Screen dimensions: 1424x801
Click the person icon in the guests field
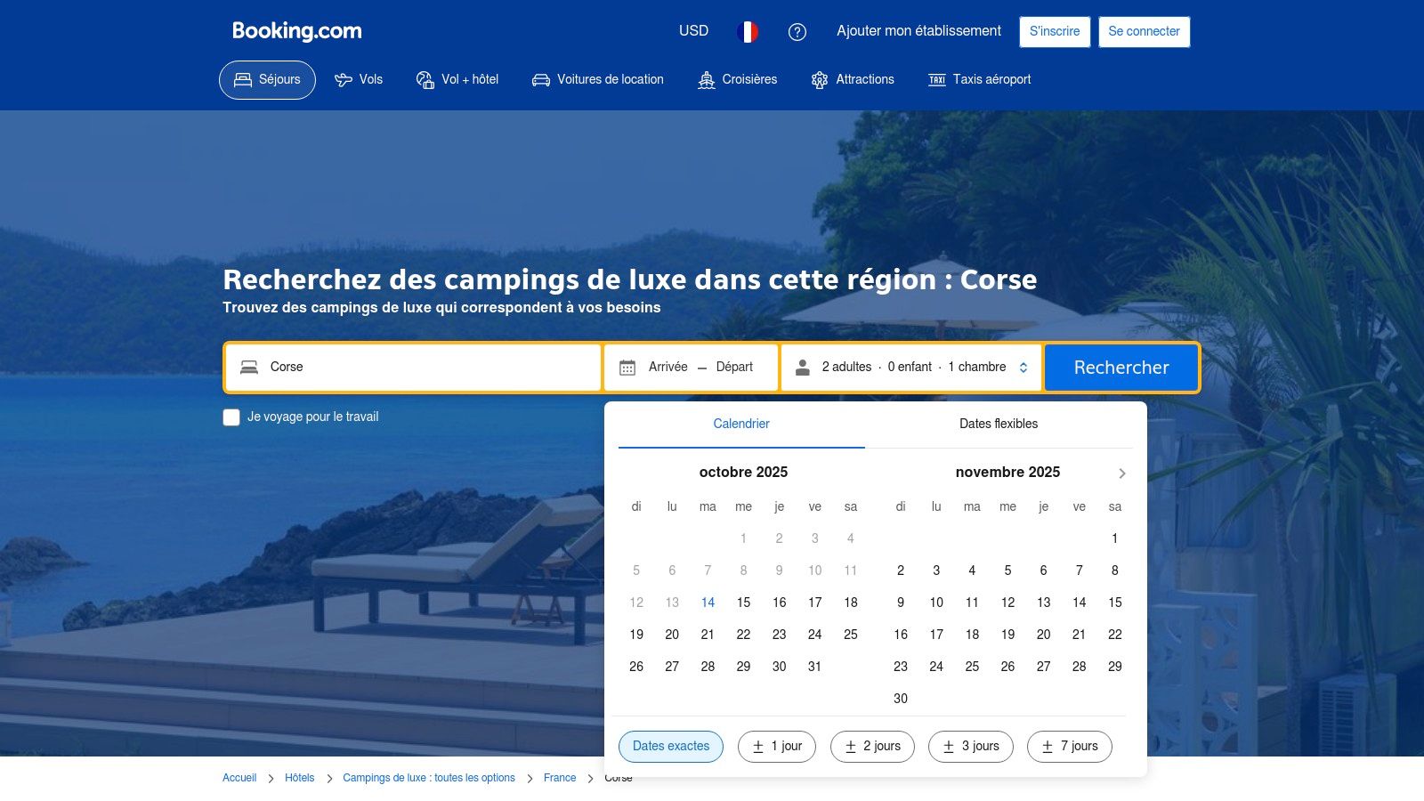tap(803, 368)
